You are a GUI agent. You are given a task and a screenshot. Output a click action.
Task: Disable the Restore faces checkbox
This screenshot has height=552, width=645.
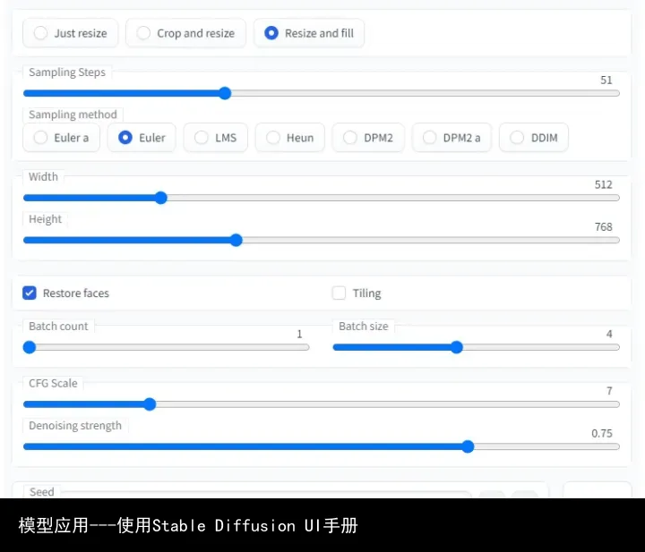(30, 293)
